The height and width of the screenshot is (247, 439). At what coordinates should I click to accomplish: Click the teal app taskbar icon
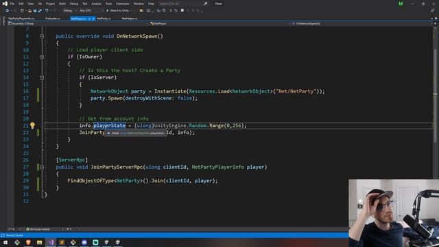point(95,242)
